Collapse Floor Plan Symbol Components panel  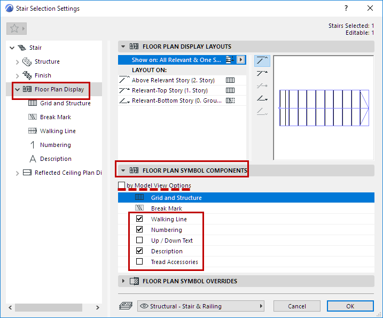point(123,170)
